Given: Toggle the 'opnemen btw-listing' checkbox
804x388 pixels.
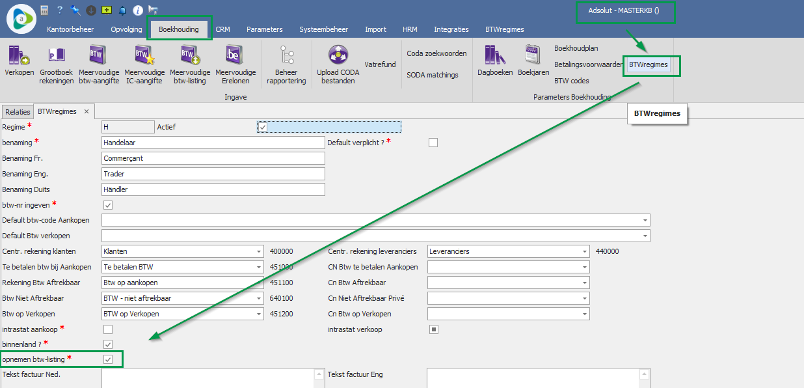Looking at the screenshot, I should (108, 359).
